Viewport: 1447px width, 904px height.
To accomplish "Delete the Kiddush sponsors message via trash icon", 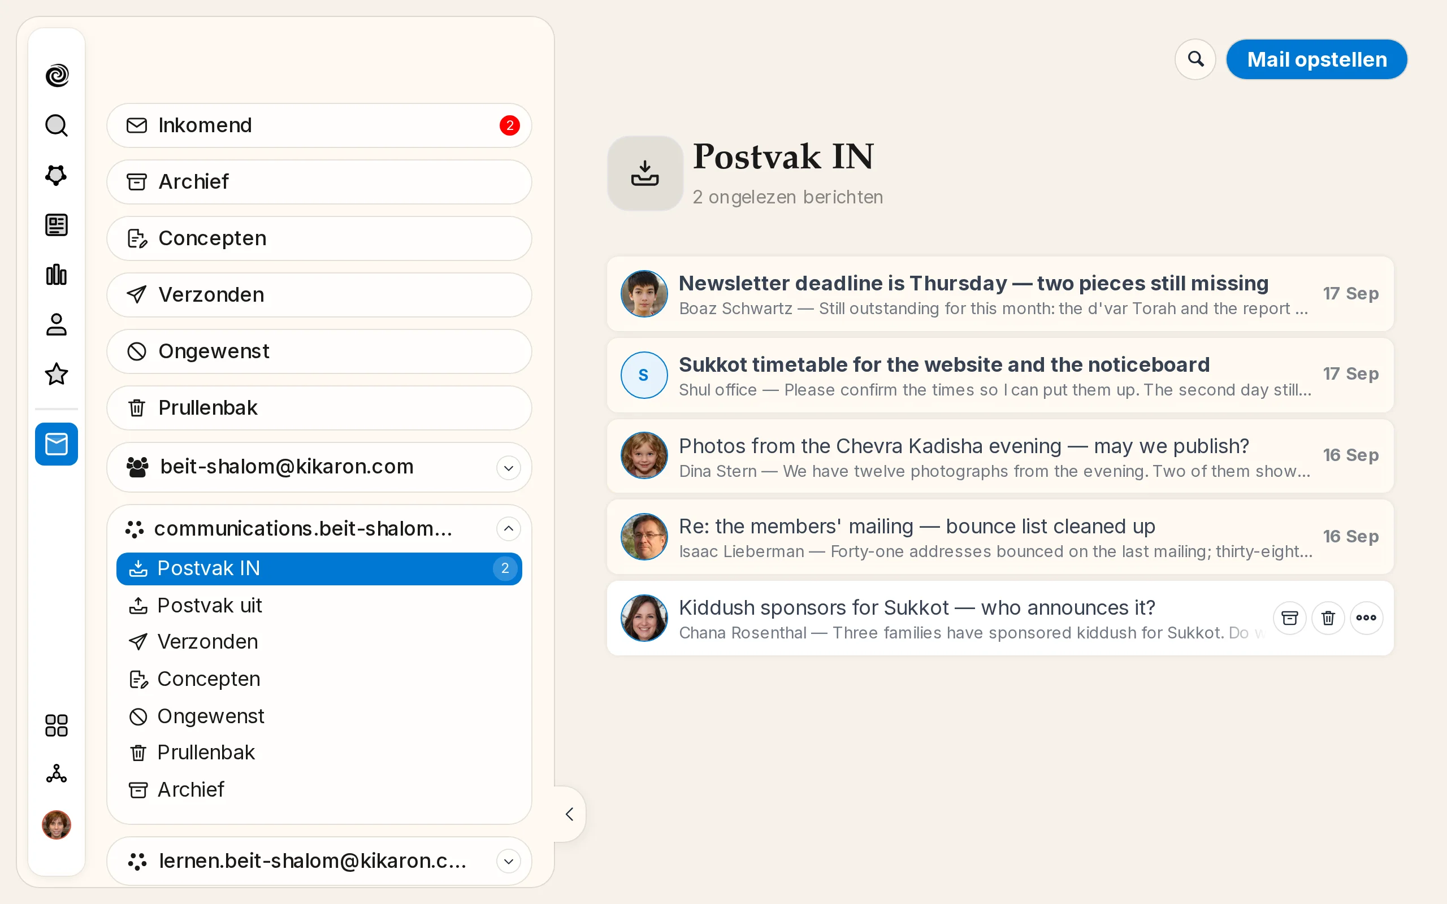I will (x=1328, y=618).
